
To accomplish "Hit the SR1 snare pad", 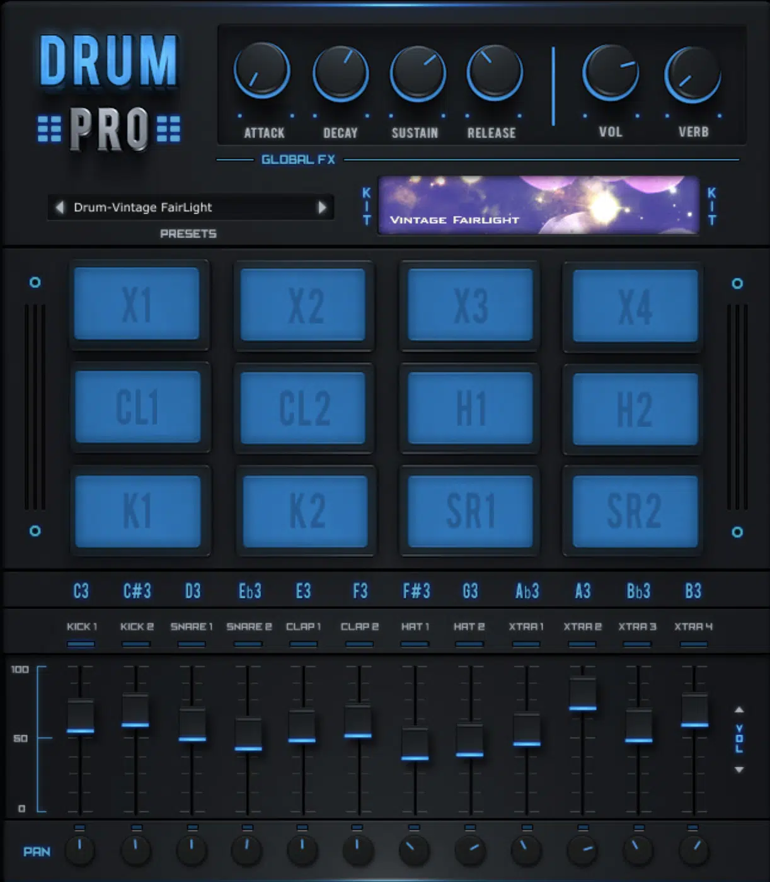I will click(470, 511).
